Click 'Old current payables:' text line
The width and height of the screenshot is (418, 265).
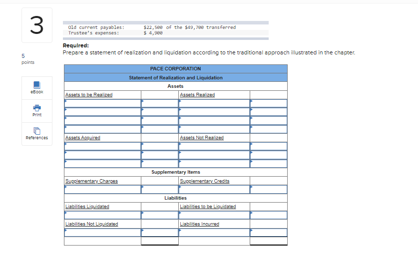pyautogui.click(x=96, y=27)
